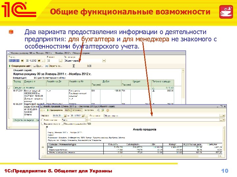Click Сформувати звіт button in Картка рахунку

[20, 66]
